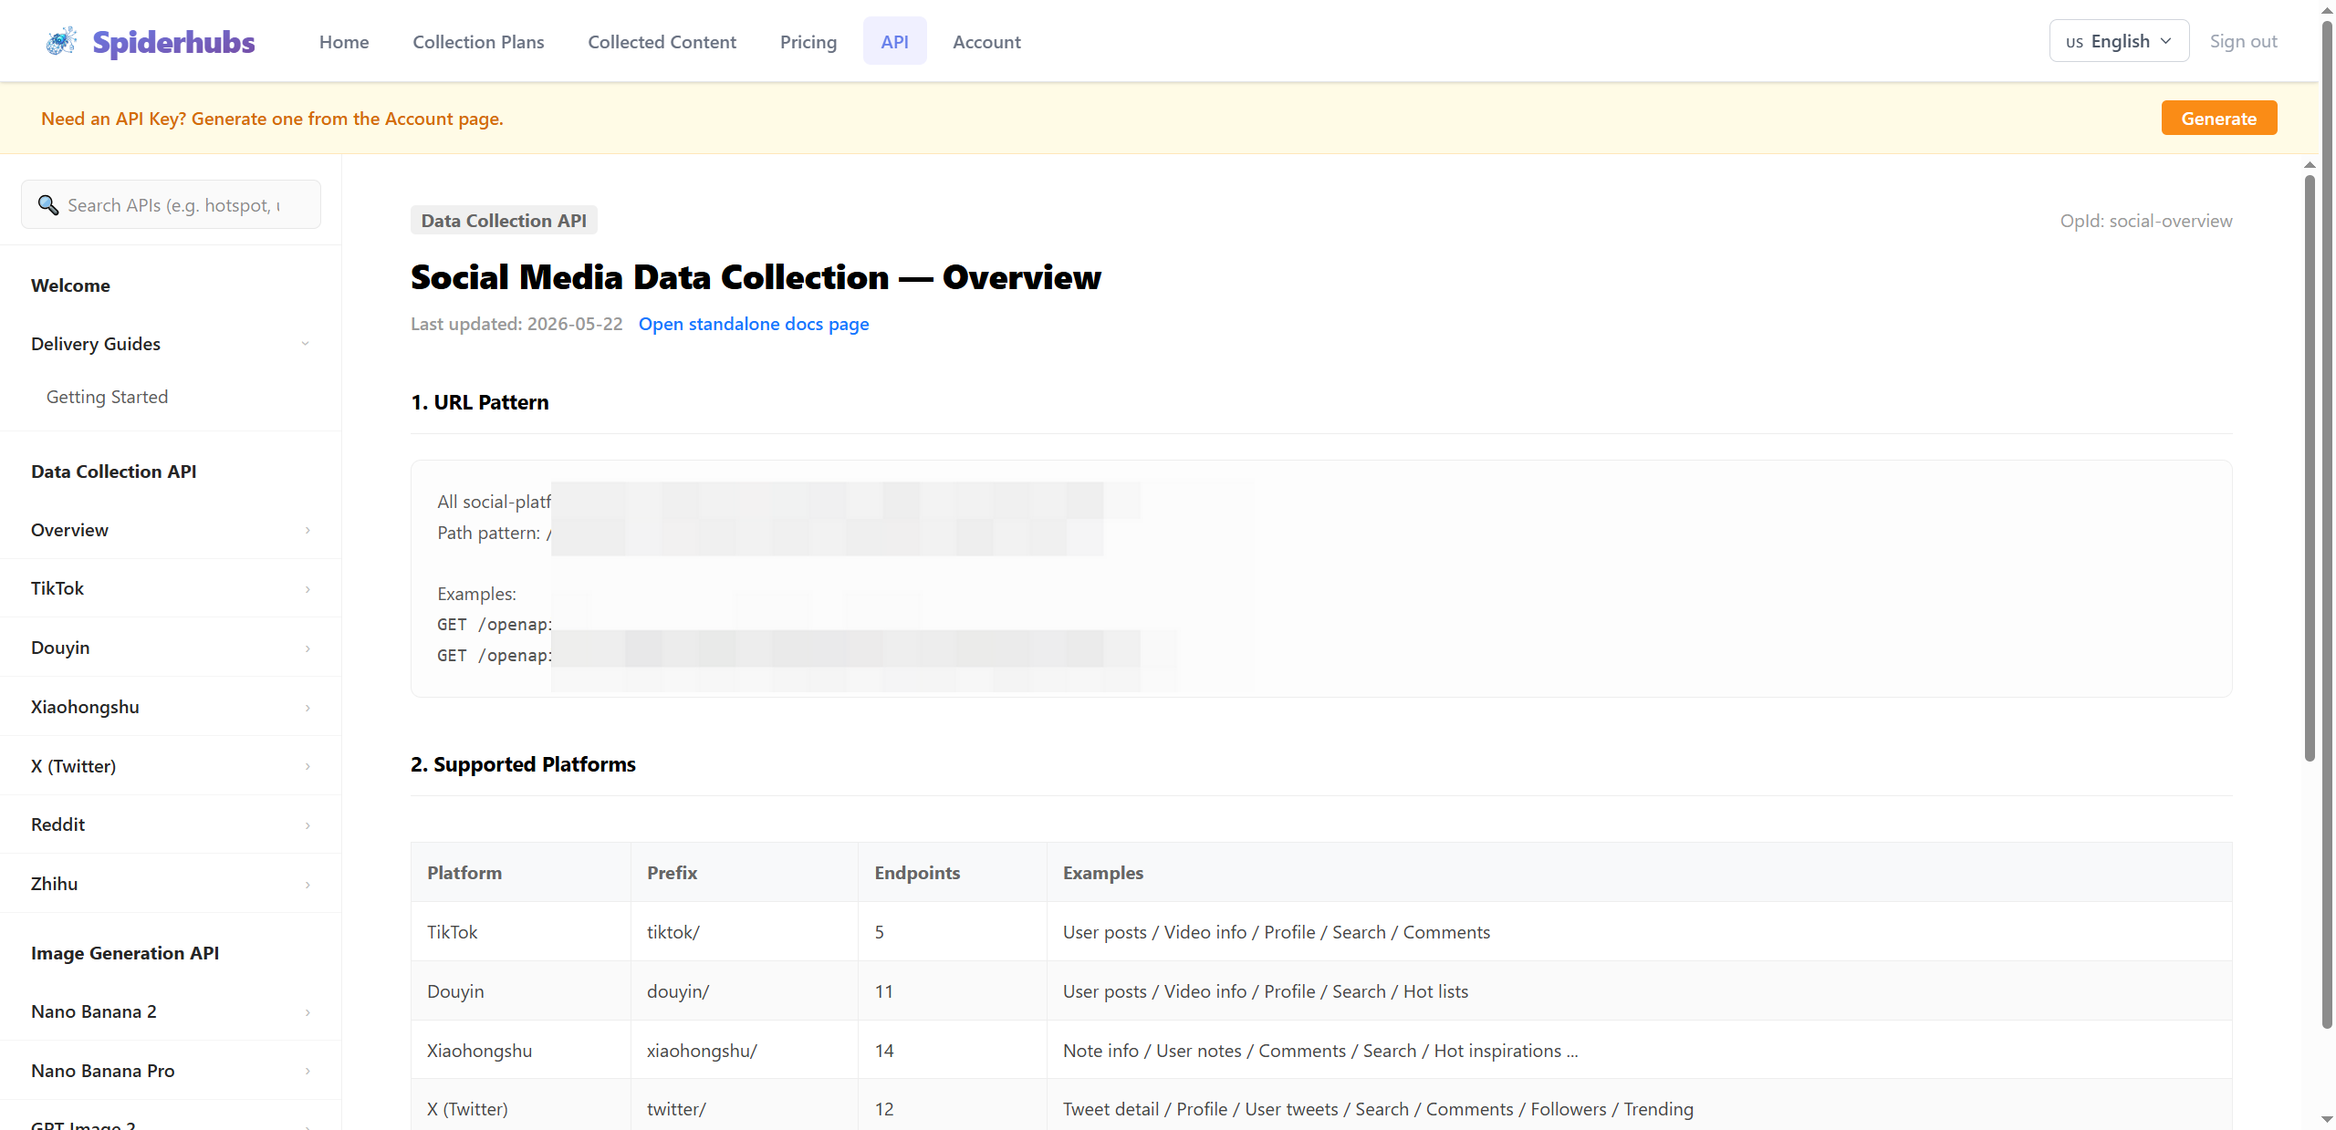2336x1130 pixels.
Task: Click the Image Generation API sidebar heading
Action: (x=125, y=953)
